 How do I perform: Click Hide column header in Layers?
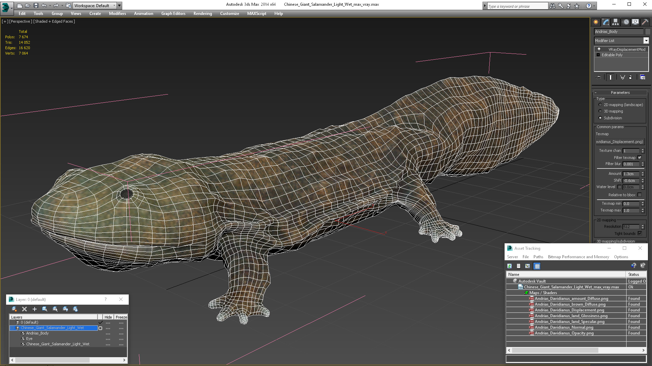pyautogui.click(x=108, y=317)
